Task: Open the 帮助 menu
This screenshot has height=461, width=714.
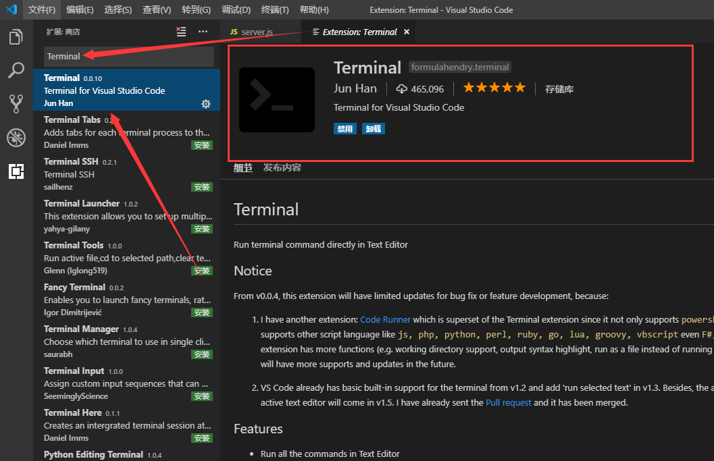Action: click(313, 9)
